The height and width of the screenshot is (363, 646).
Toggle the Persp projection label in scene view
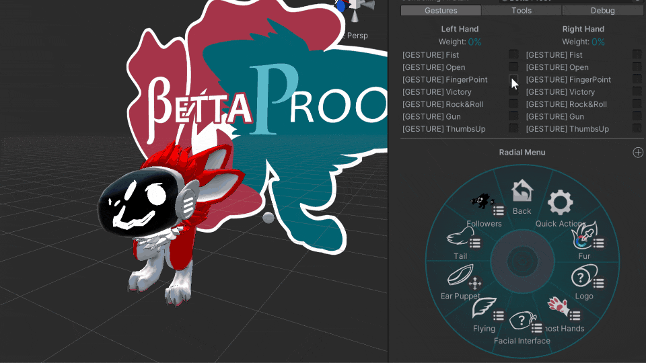(357, 36)
